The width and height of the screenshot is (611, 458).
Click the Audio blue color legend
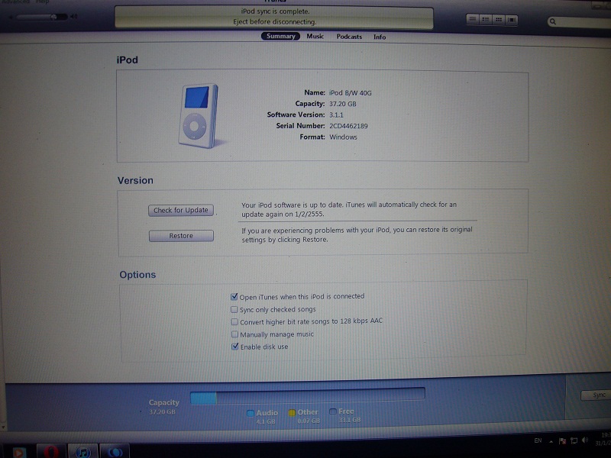251,413
